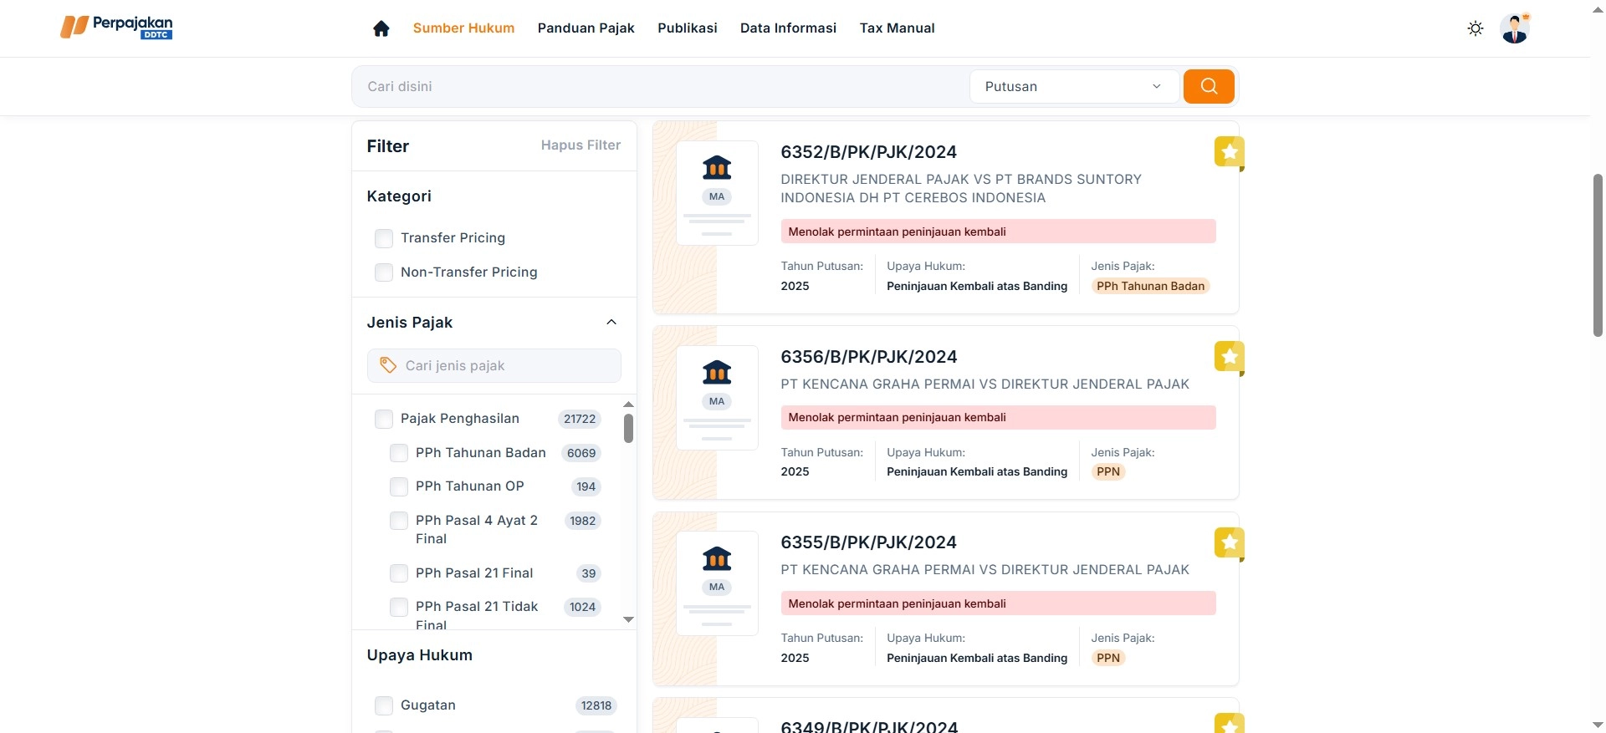Focus the Cari jenis pajak search field

click(x=502, y=366)
